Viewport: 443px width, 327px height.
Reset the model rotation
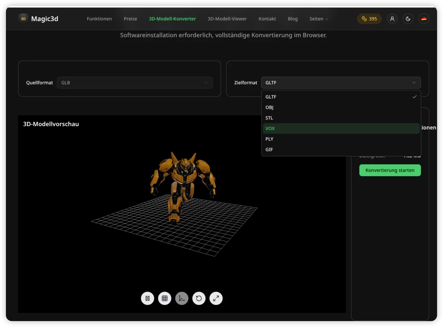click(x=199, y=298)
